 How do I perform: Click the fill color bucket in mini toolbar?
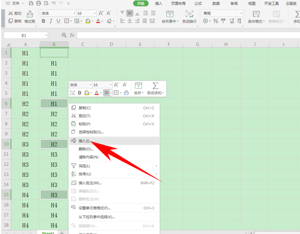87,93
